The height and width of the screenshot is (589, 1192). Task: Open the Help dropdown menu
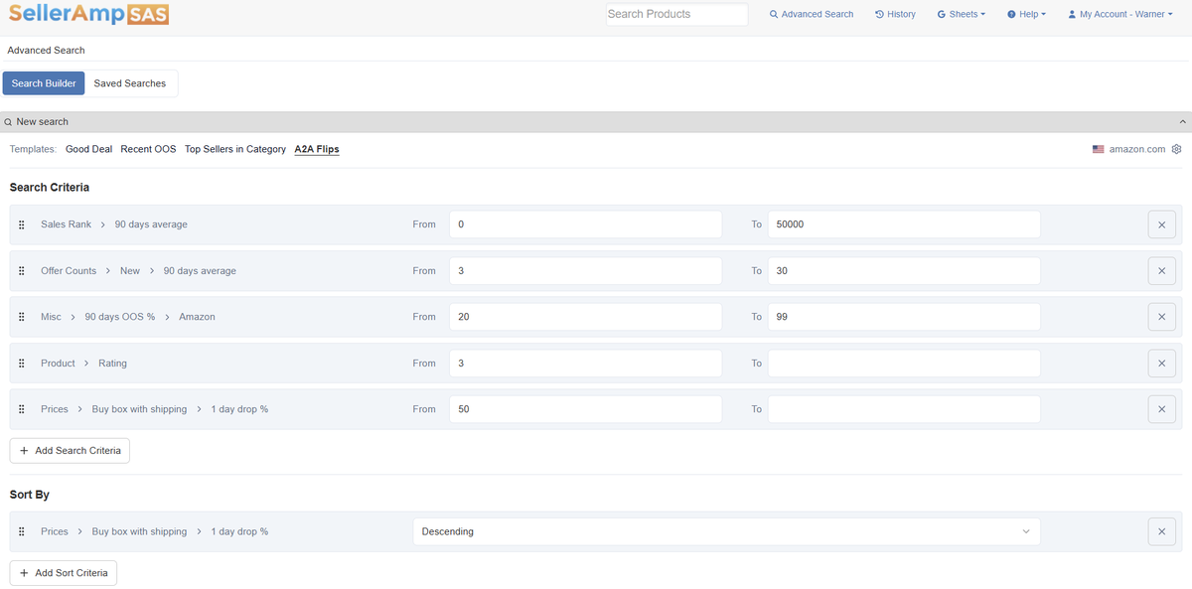click(1026, 14)
